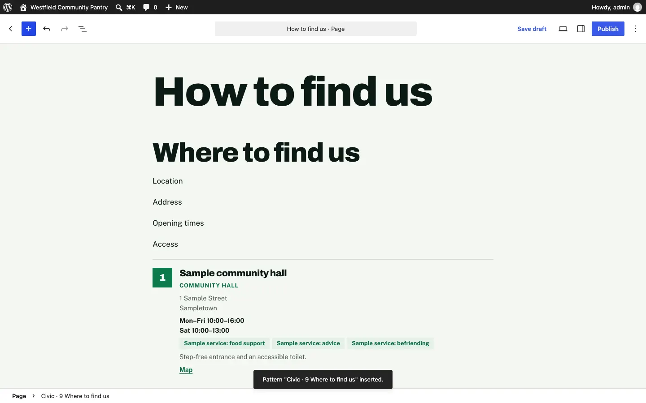This screenshot has height=403, width=646.
Task: Open the Howdy, admin account menu
Action: (617, 7)
